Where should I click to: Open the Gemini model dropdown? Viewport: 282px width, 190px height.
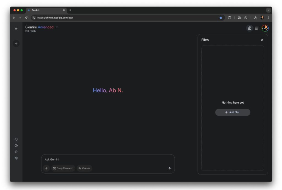[x=57, y=27]
